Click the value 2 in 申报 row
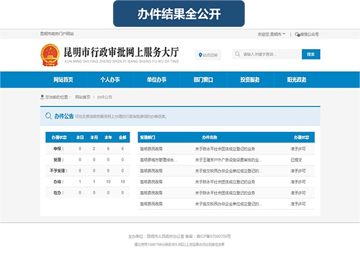The image size is (360, 255). pyautogui.click(x=94, y=148)
